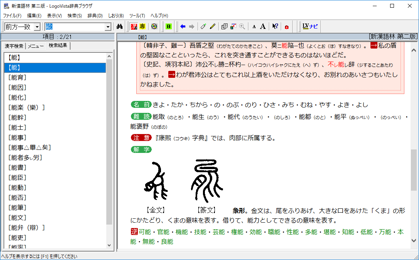Switch to the メニュー tab

35,46
